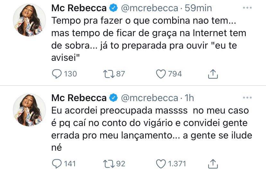Open the 59min timestamp link
The width and height of the screenshot is (266, 174).
tap(199, 8)
